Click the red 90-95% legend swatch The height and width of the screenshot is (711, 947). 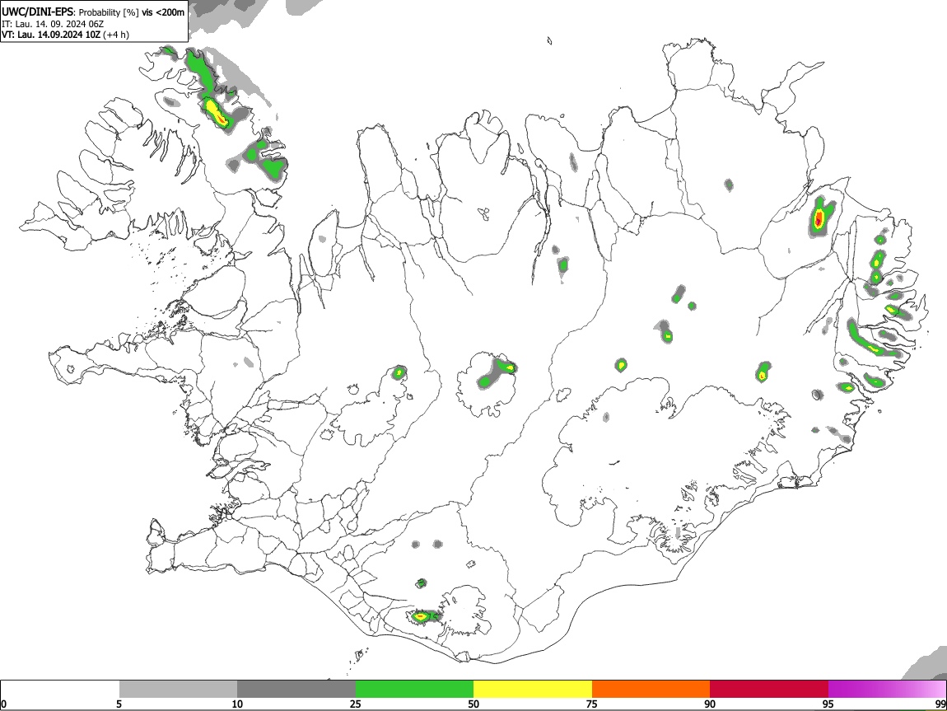tap(769, 690)
